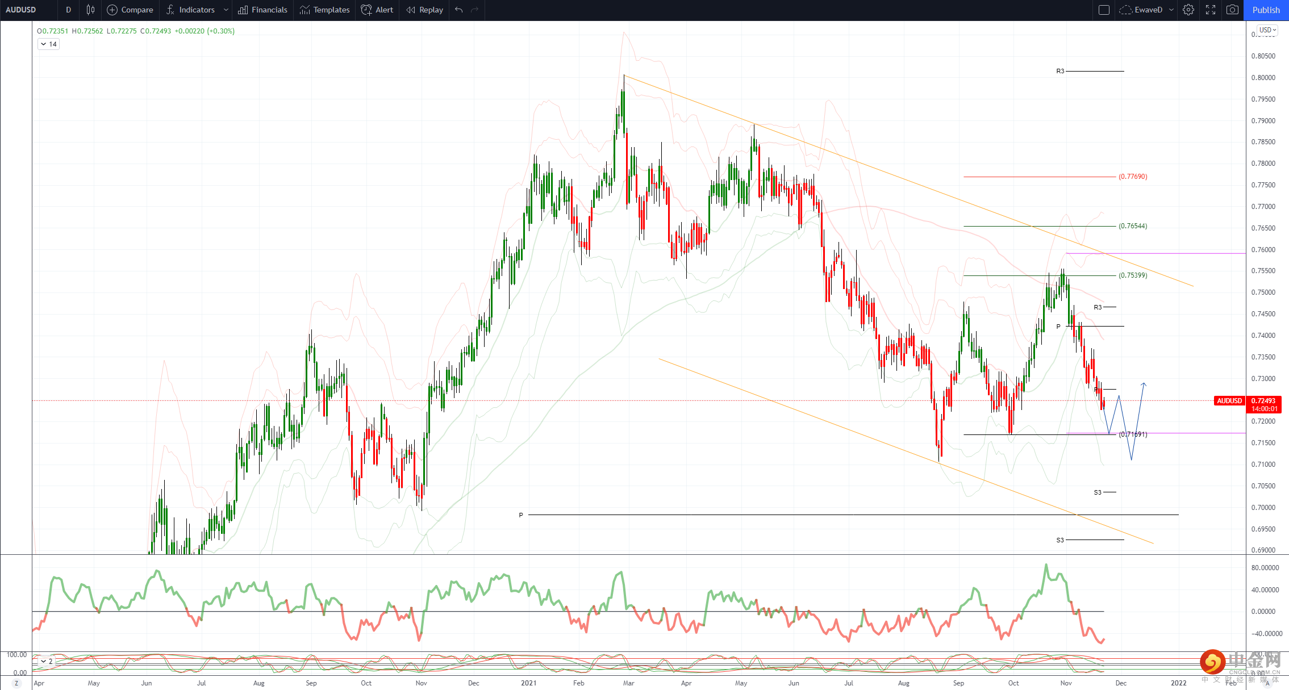Open the Templates menu

tap(325, 10)
